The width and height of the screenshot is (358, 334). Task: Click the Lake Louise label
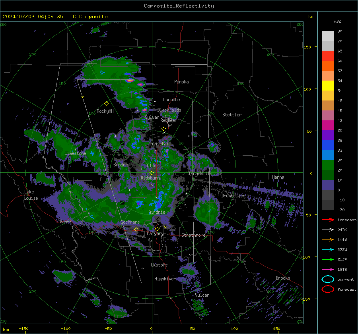(31, 195)
